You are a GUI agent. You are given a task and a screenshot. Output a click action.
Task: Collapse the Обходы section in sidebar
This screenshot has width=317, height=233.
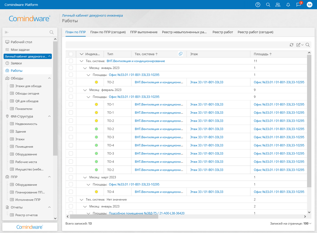click(x=50, y=78)
